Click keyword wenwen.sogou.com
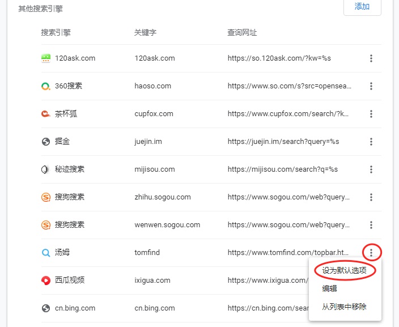 [167, 224]
